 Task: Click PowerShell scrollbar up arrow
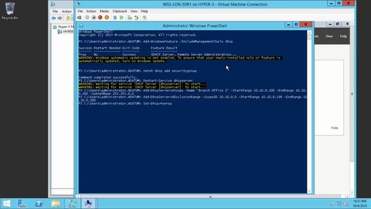point(309,33)
